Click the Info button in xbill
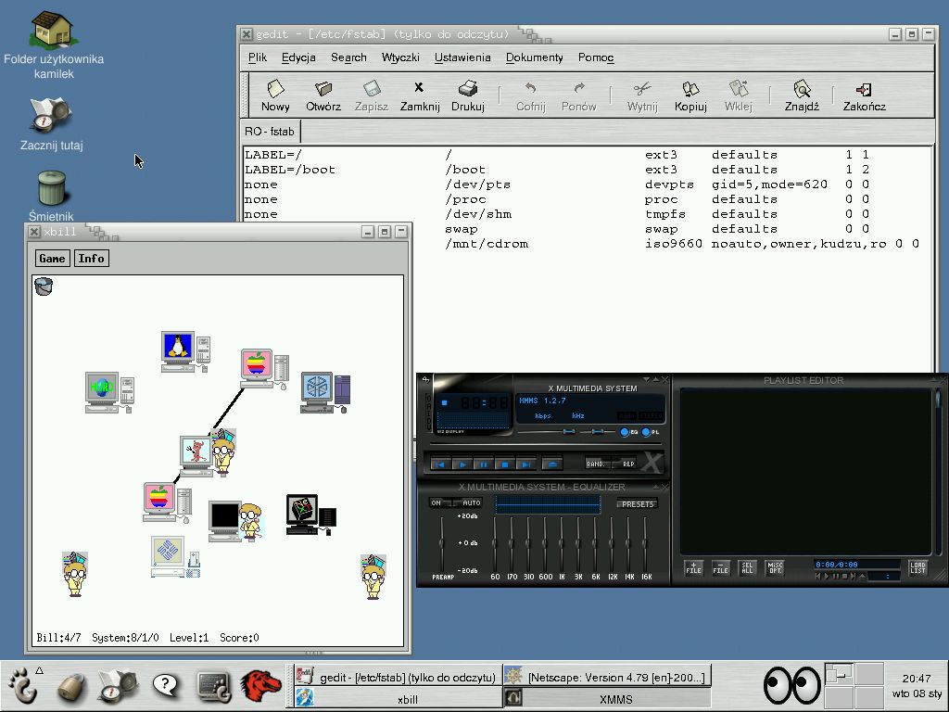Viewport: 949px width, 712px height. tap(91, 259)
